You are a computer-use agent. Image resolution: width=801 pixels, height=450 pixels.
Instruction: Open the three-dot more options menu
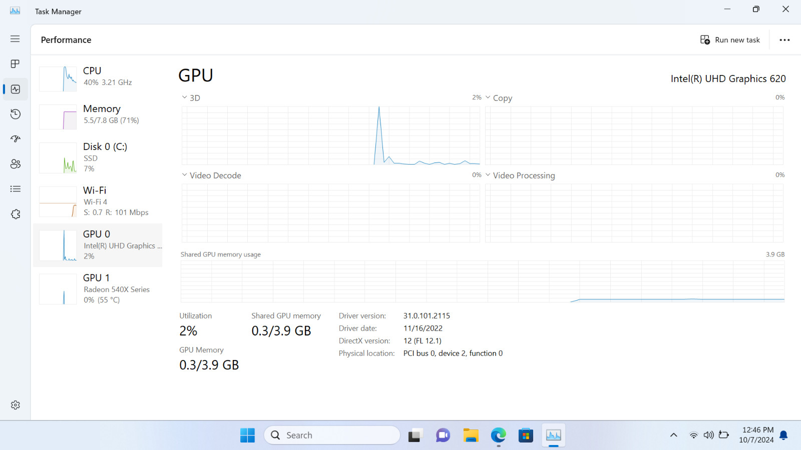[784, 40]
